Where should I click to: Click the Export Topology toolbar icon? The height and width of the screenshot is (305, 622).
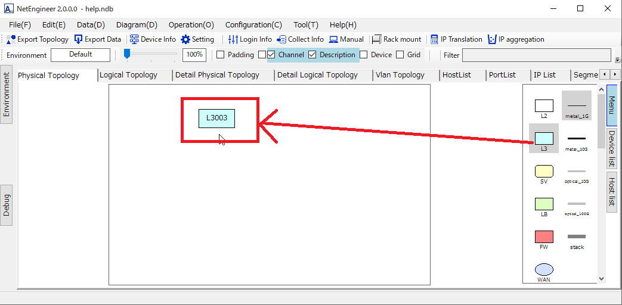tap(11, 39)
